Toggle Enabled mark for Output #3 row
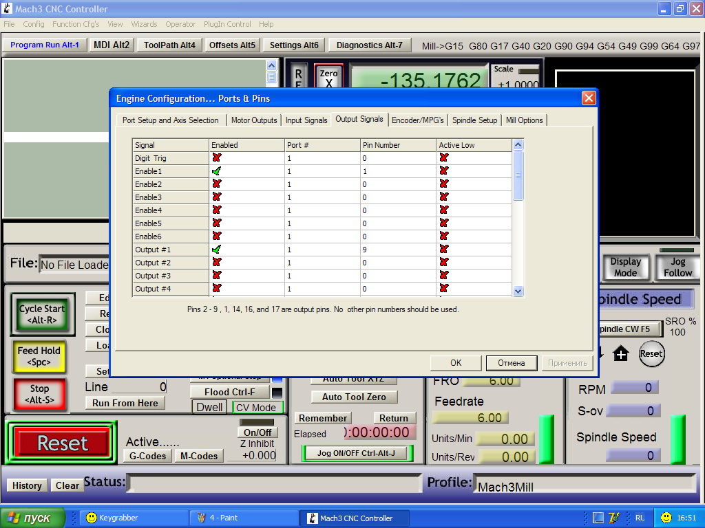Image resolution: width=705 pixels, height=528 pixels. (217, 275)
